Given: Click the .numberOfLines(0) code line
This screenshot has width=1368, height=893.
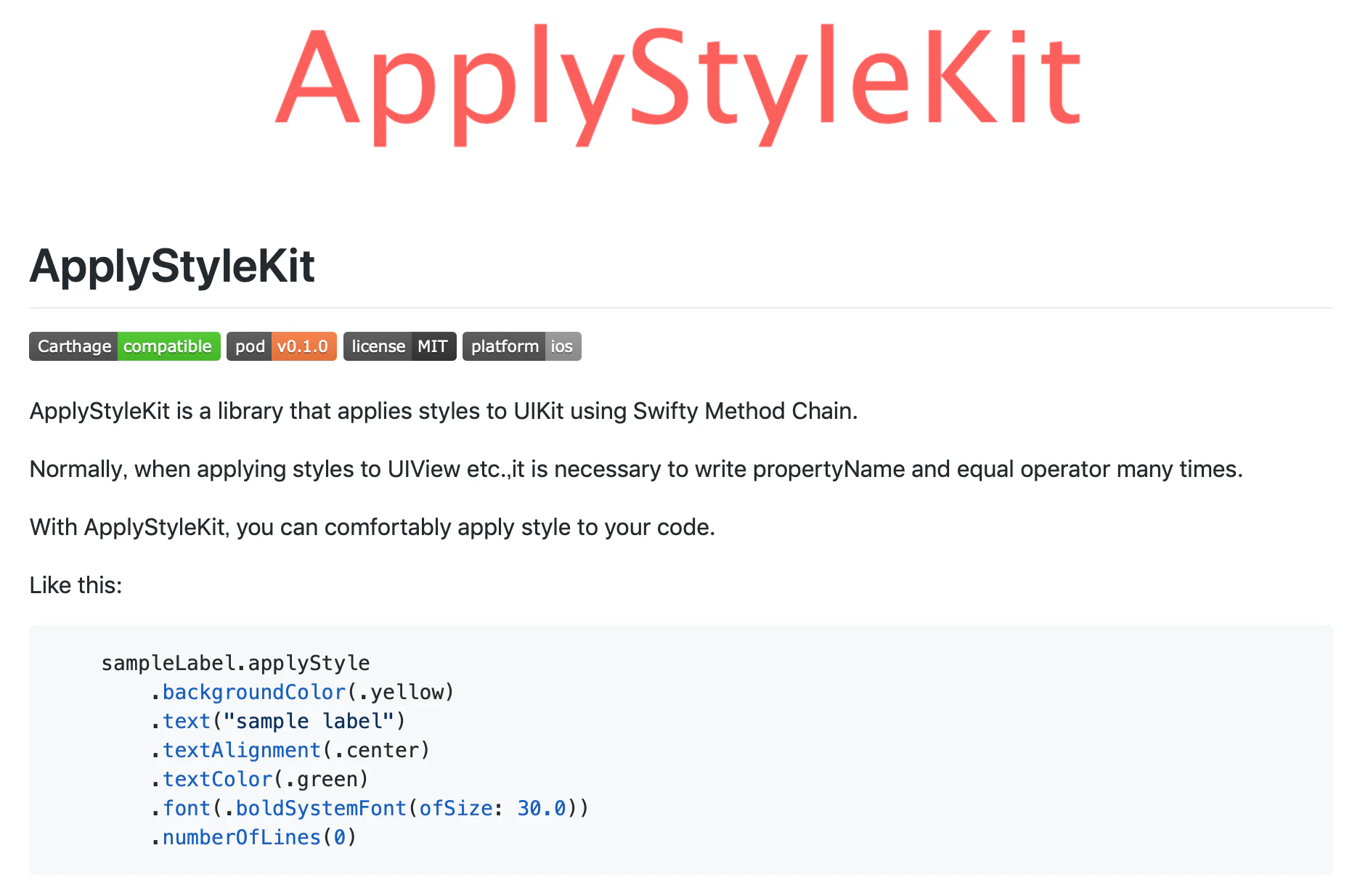Looking at the screenshot, I should point(253,837).
